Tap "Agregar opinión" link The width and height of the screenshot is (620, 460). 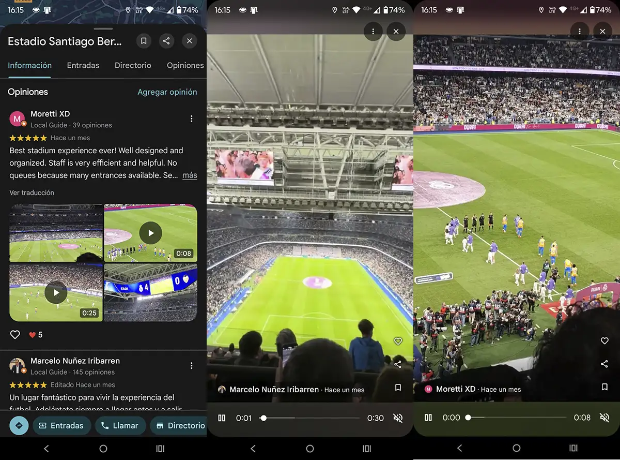(x=167, y=92)
